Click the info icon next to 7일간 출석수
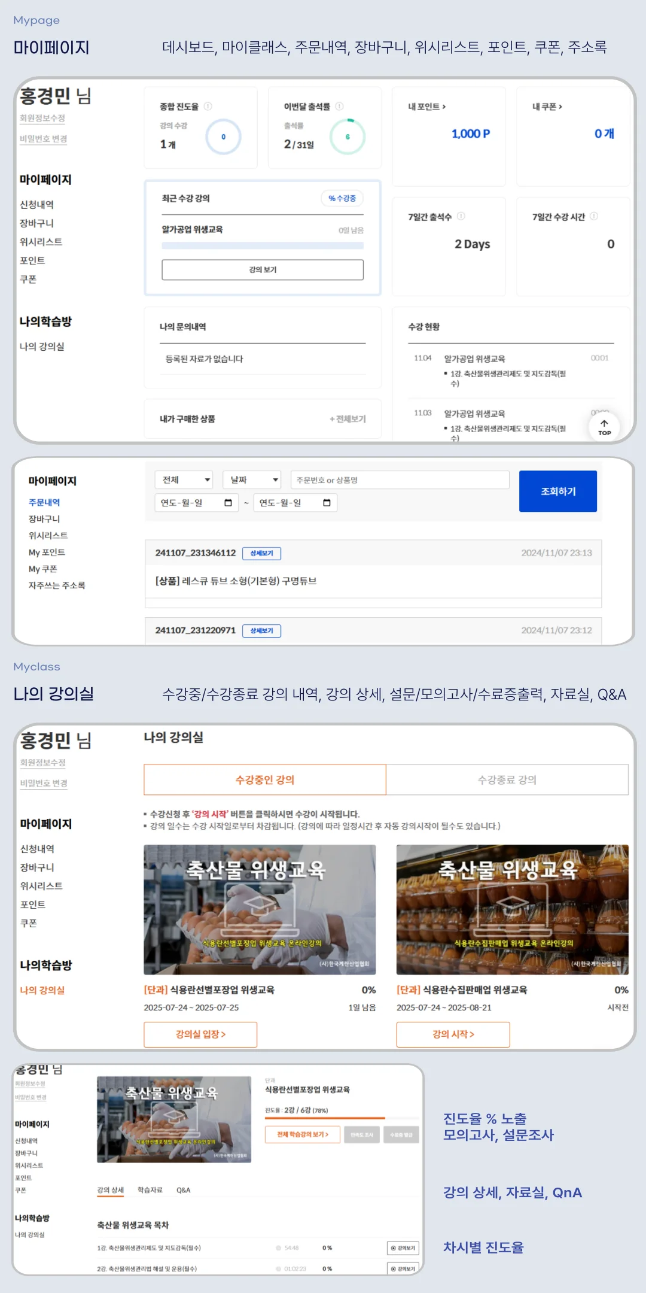 click(x=461, y=217)
